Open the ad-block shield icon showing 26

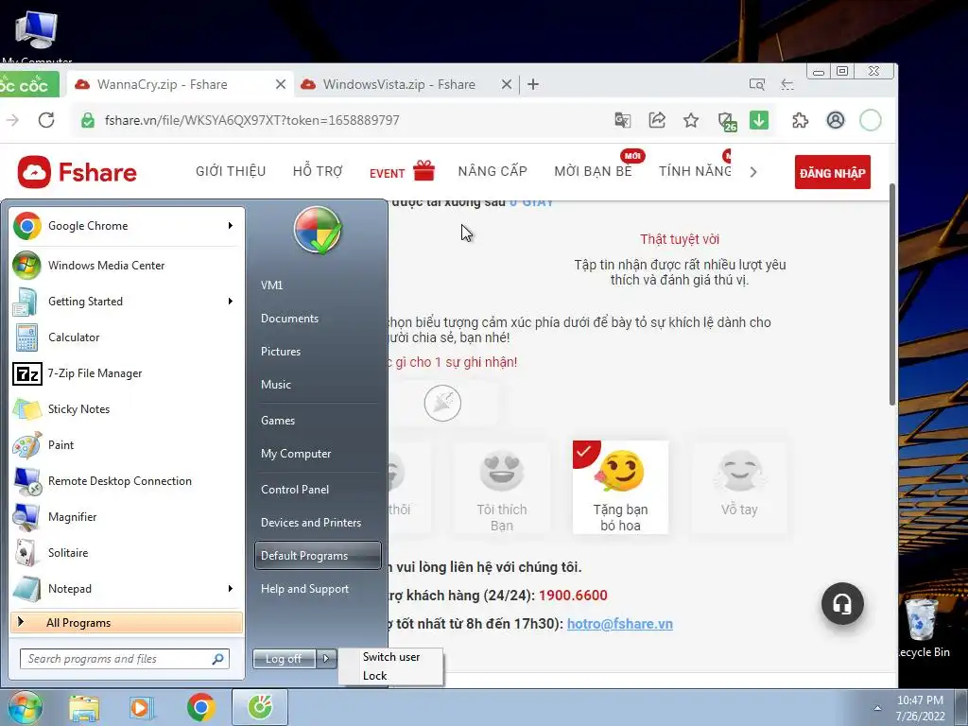pyautogui.click(x=727, y=121)
